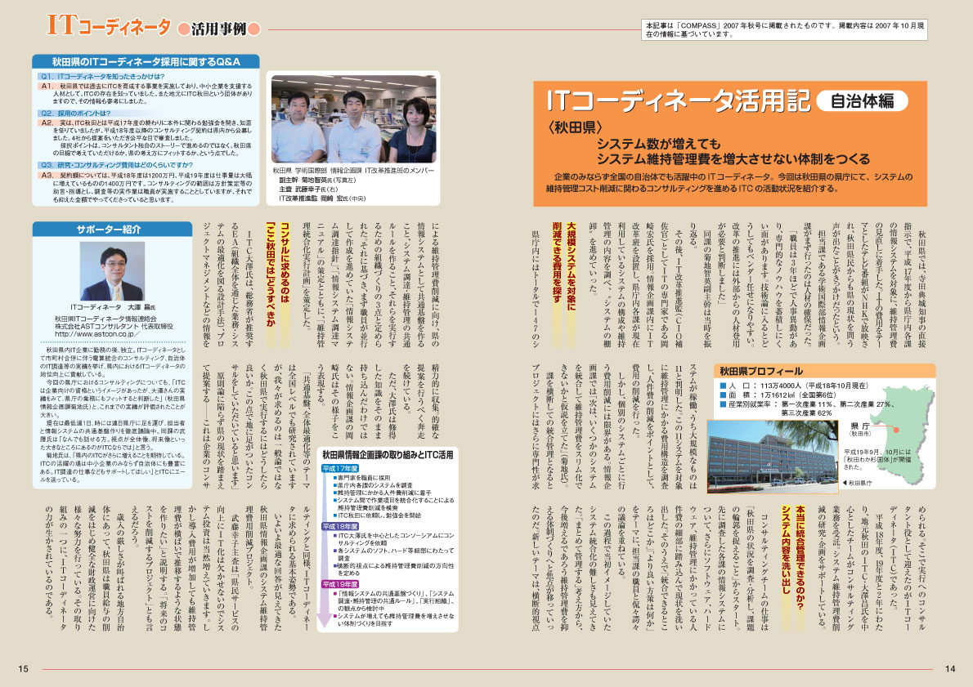The image size is (973, 687).
Task: Click the name 'IT改革推進監 岡崎 宏氏'
Action: [x=314, y=199]
